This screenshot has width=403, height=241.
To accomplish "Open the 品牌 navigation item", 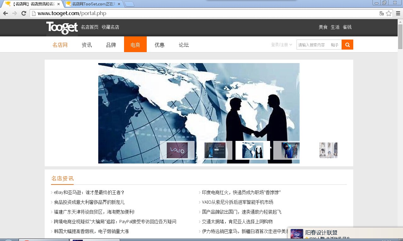I will 111,45.
